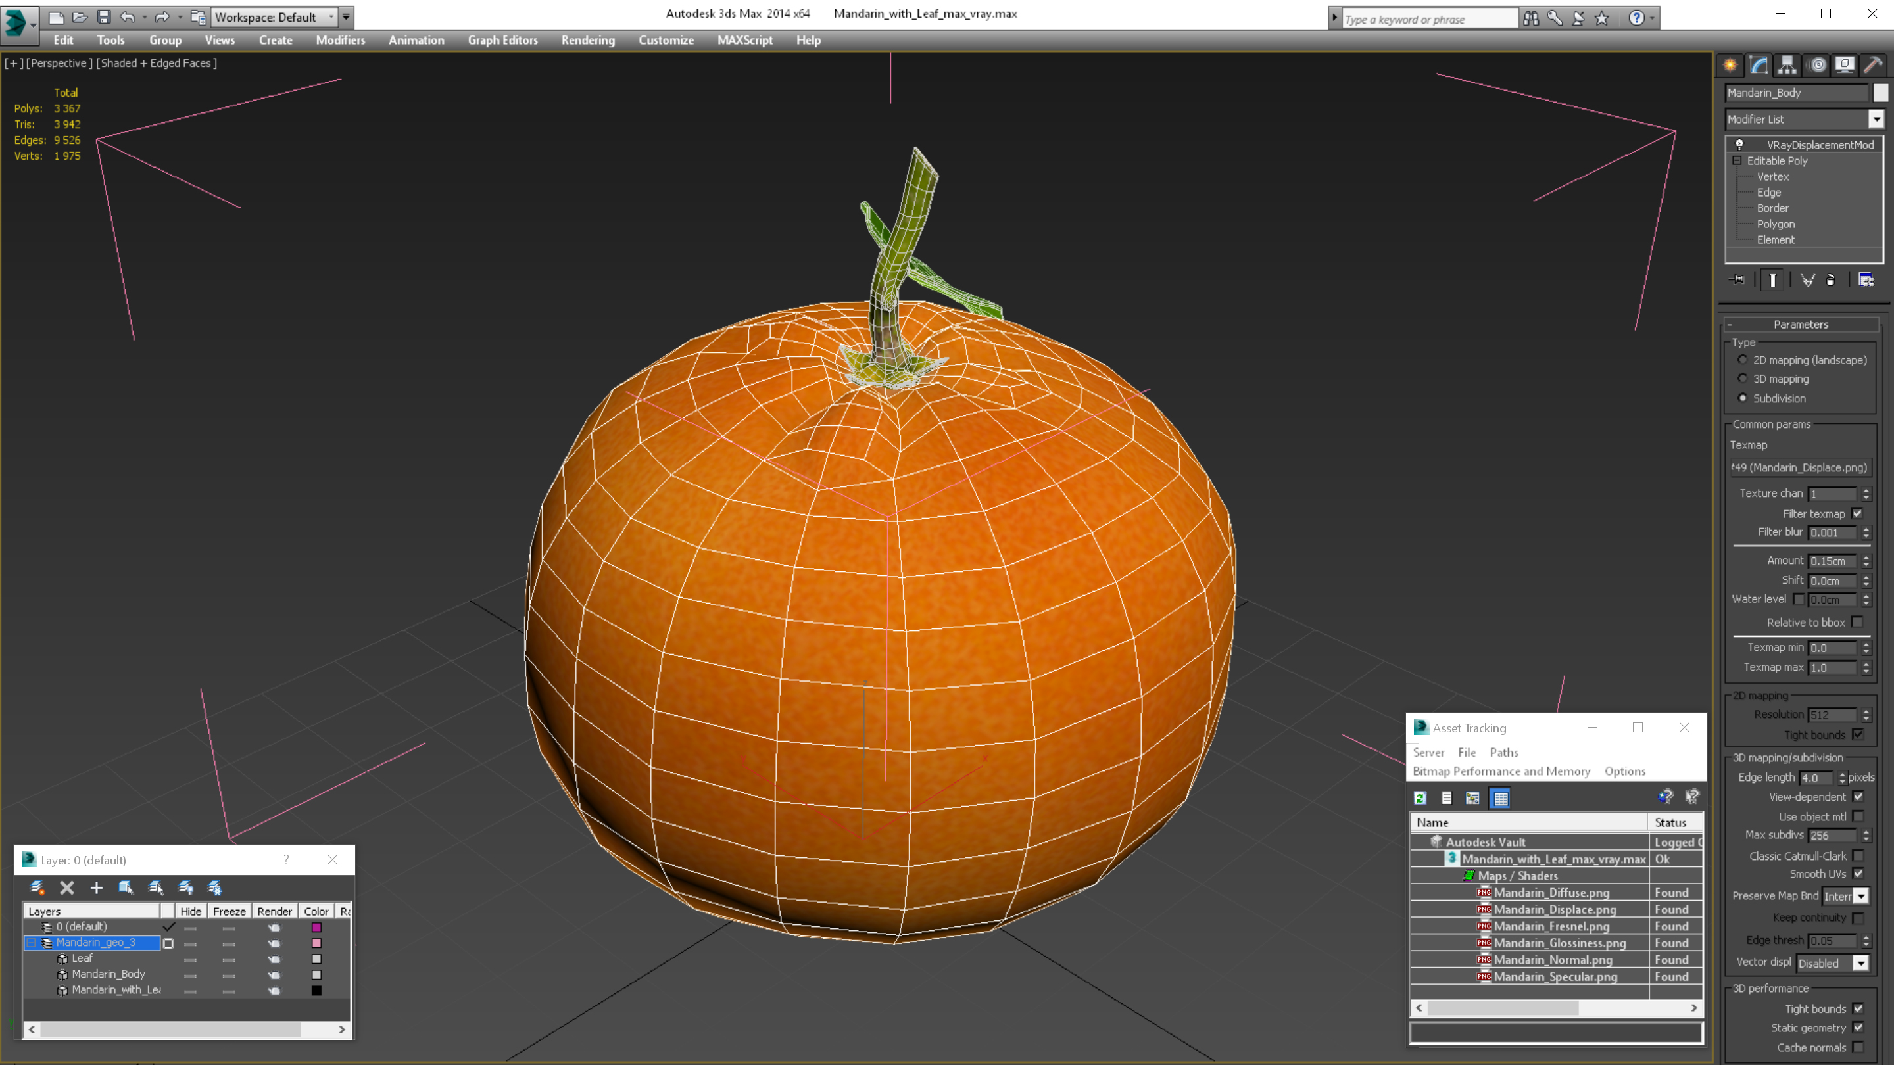The height and width of the screenshot is (1065, 1894).
Task: Open the Rendering menu in menubar
Action: pos(588,40)
